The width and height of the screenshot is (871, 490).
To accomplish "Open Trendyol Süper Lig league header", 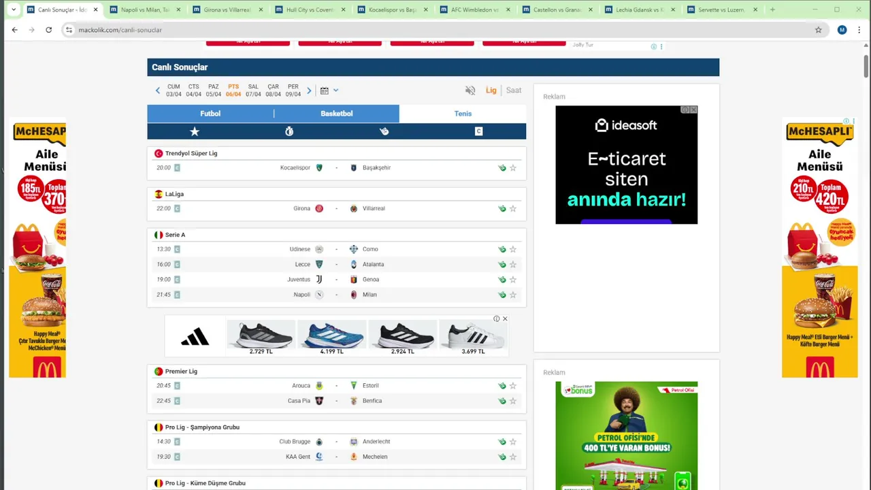I will tap(191, 154).
